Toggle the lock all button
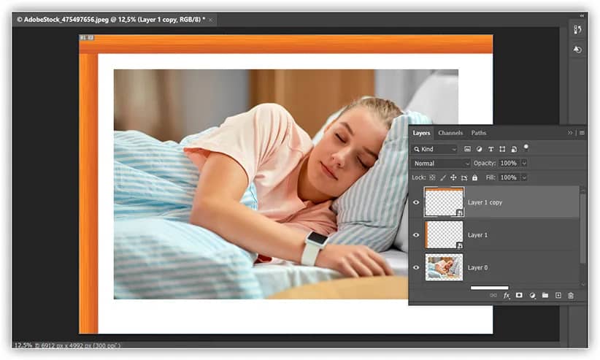 [x=474, y=177]
